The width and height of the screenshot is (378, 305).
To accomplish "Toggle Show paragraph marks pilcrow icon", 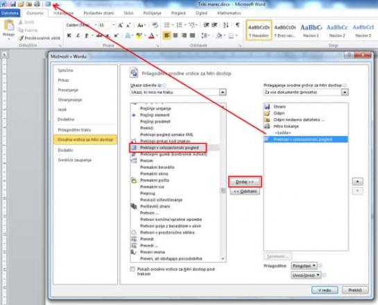I will tap(238, 25).
